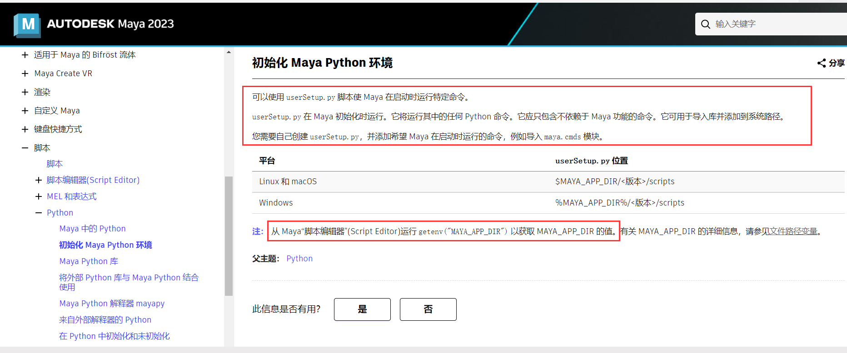Collapse the 脚本 section

pos(25,148)
